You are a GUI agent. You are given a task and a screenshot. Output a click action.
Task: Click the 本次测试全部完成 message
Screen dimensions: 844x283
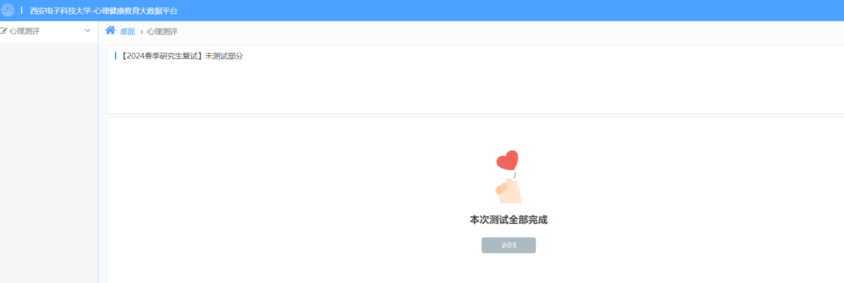pyautogui.click(x=509, y=220)
